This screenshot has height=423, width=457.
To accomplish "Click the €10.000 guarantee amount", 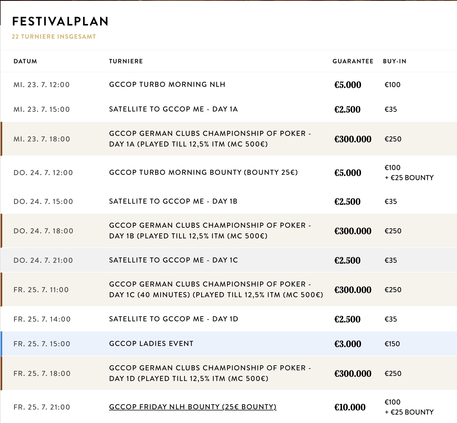I will [x=350, y=407].
